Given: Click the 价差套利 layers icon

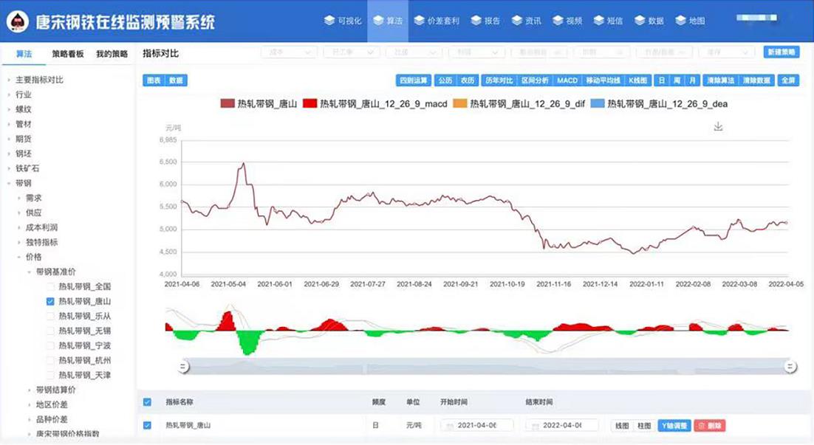Looking at the screenshot, I should [420, 21].
